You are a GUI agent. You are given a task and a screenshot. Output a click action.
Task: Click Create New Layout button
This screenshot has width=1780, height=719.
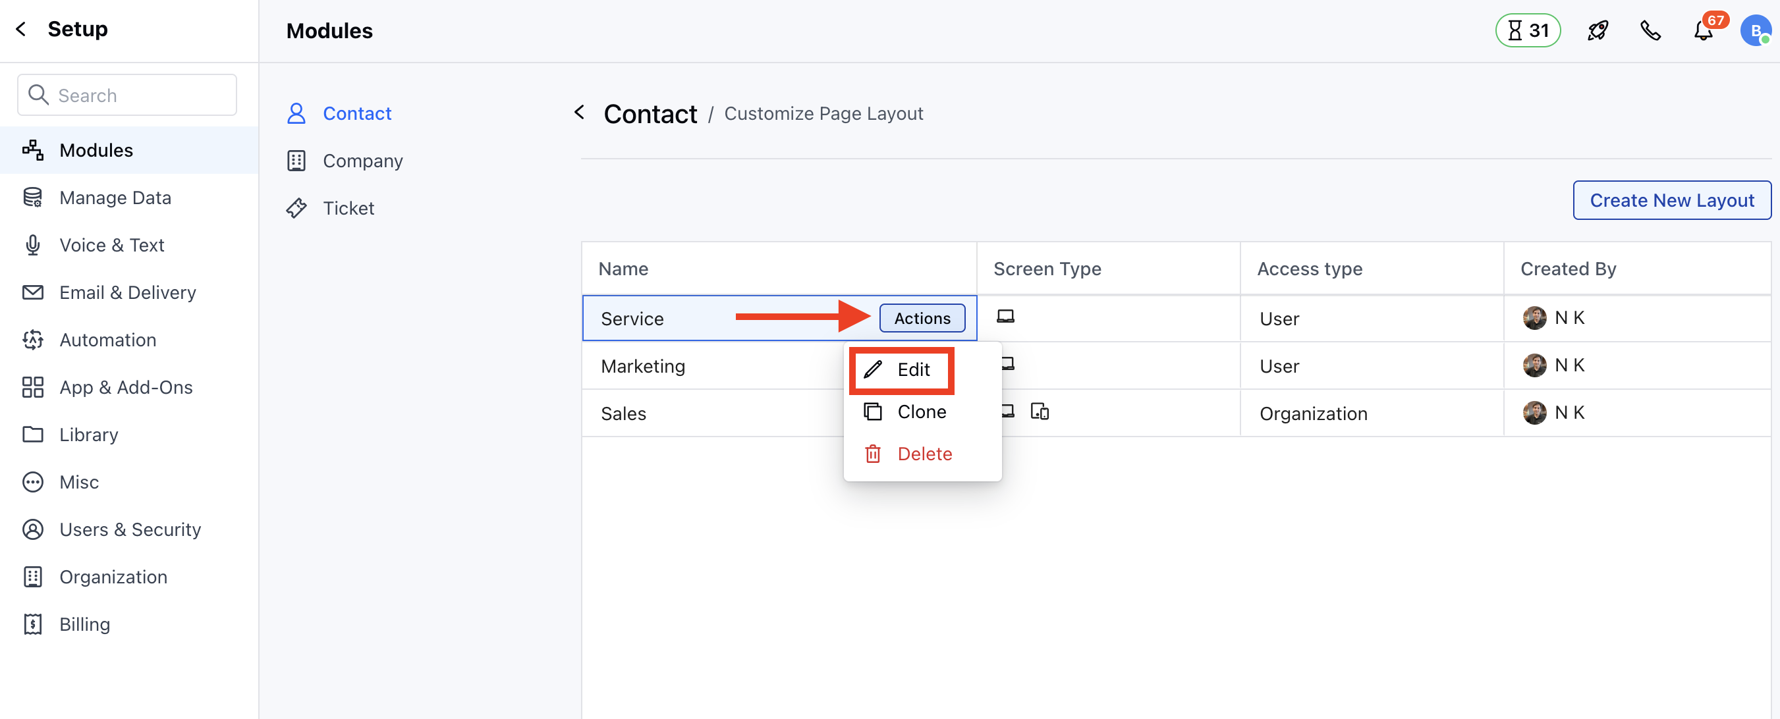pos(1671,200)
